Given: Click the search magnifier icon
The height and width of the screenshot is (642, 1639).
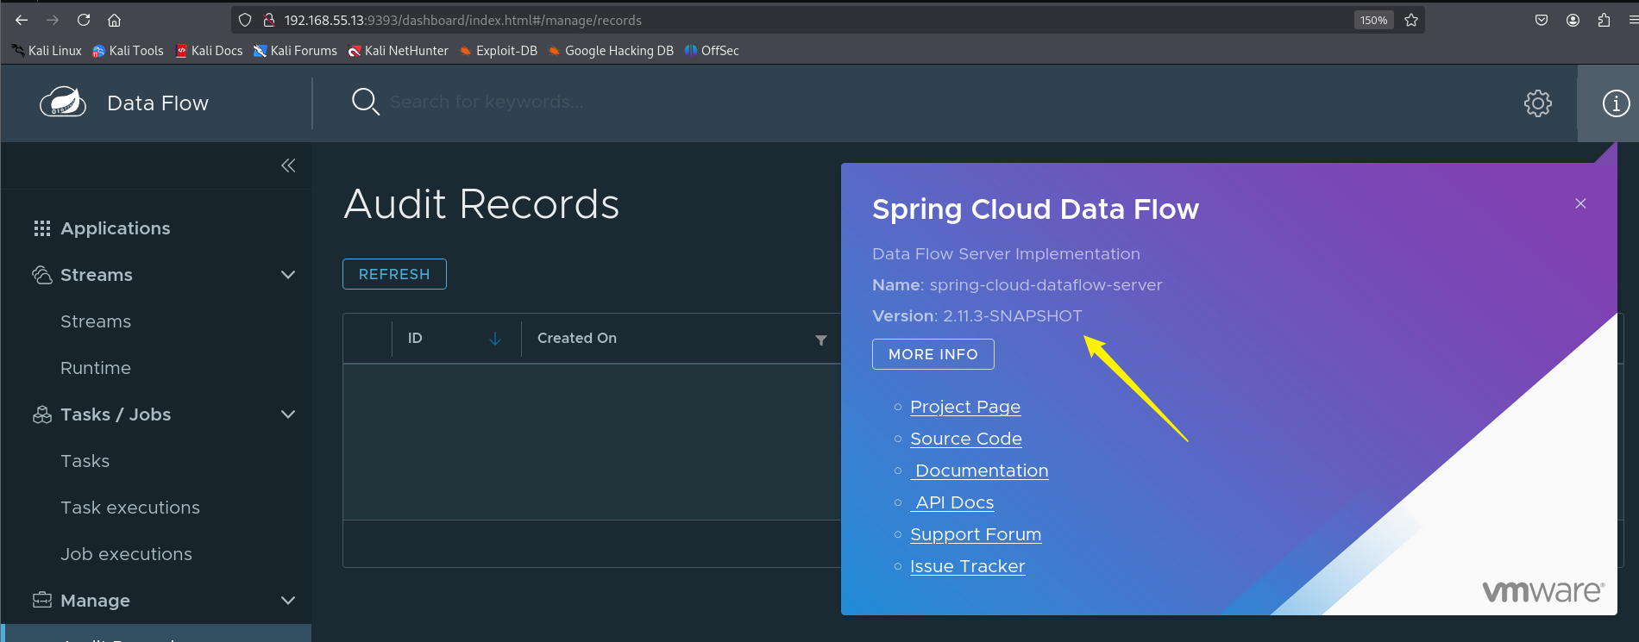Looking at the screenshot, I should (x=365, y=102).
